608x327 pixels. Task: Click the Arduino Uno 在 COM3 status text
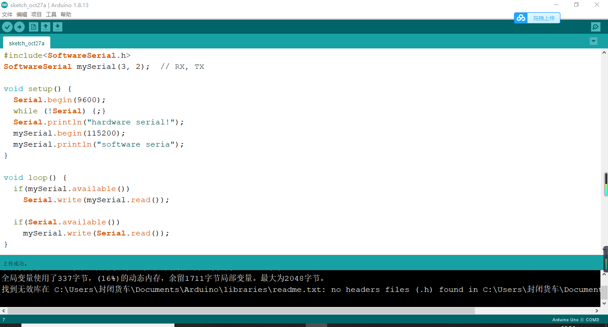(x=576, y=320)
